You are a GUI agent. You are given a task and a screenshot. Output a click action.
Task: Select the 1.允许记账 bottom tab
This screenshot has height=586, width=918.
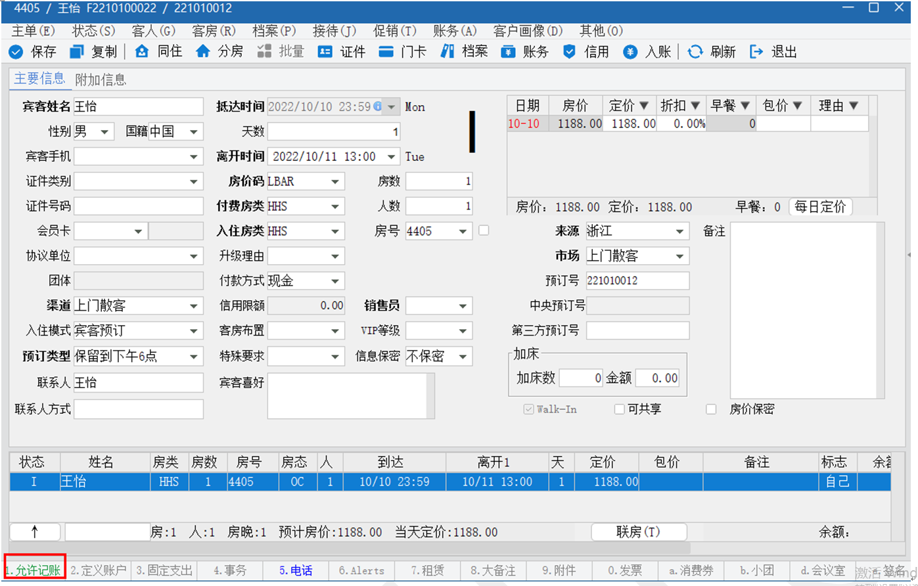point(34,570)
